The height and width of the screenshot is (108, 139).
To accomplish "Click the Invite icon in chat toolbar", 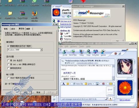I will pyautogui.click(x=65, y=53).
